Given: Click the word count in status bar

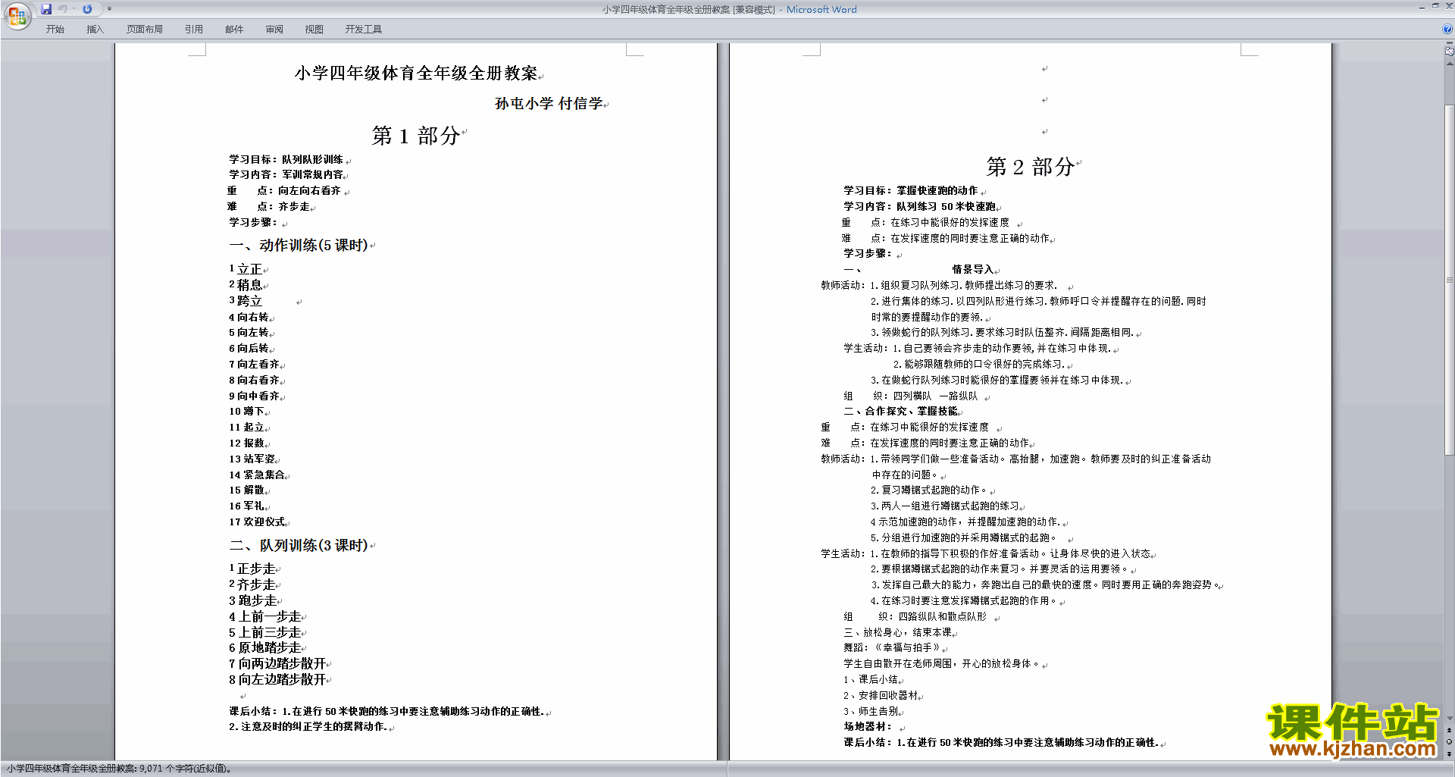Looking at the screenshot, I should pos(119,769).
